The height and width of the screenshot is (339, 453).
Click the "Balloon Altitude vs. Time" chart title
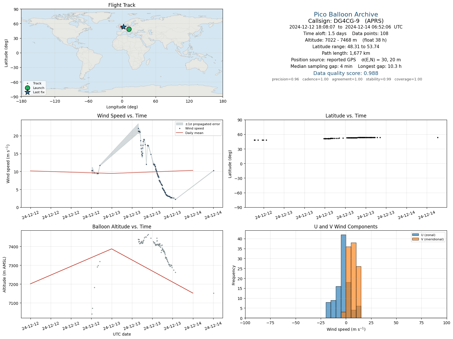tap(122, 227)
